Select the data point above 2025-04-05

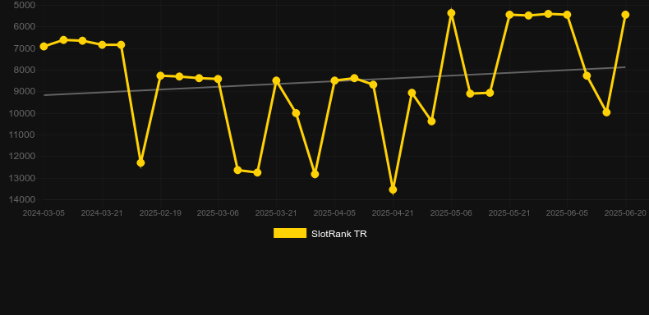click(335, 80)
